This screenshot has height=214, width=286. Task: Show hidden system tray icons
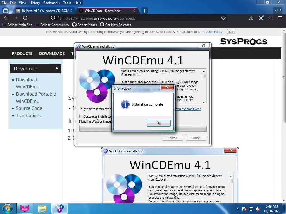click(237, 209)
